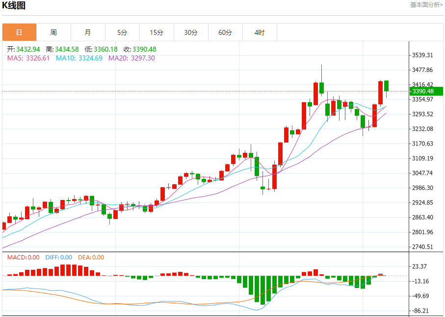This screenshot has width=445, height=317.
Task: Click the MA20 indicator label
Action: click(x=131, y=58)
